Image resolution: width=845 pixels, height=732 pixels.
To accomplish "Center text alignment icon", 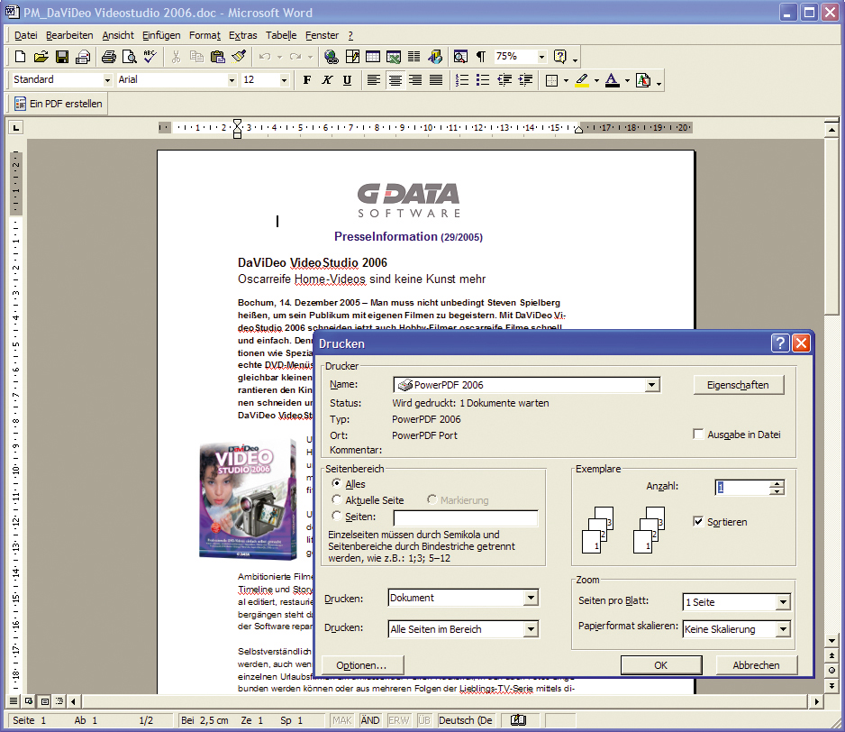I will tap(395, 80).
